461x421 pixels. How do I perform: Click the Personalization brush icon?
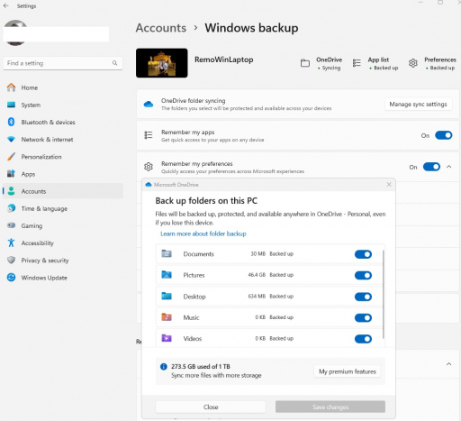11,157
